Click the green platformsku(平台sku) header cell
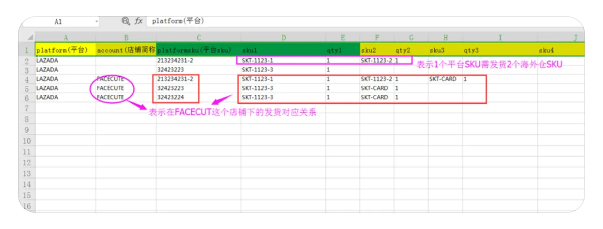 pyautogui.click(x=198, y=50)
